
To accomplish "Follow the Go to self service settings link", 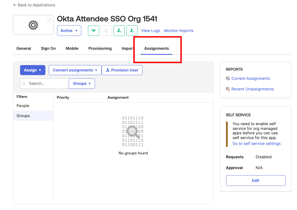I will coord(256,144).
